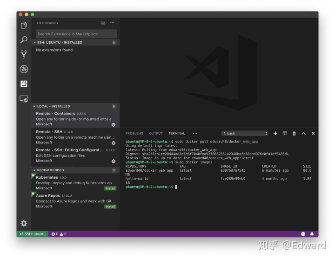Open the 1: bash terminal dropdown

(245, 133)
